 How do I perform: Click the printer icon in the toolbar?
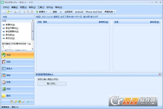15,12
